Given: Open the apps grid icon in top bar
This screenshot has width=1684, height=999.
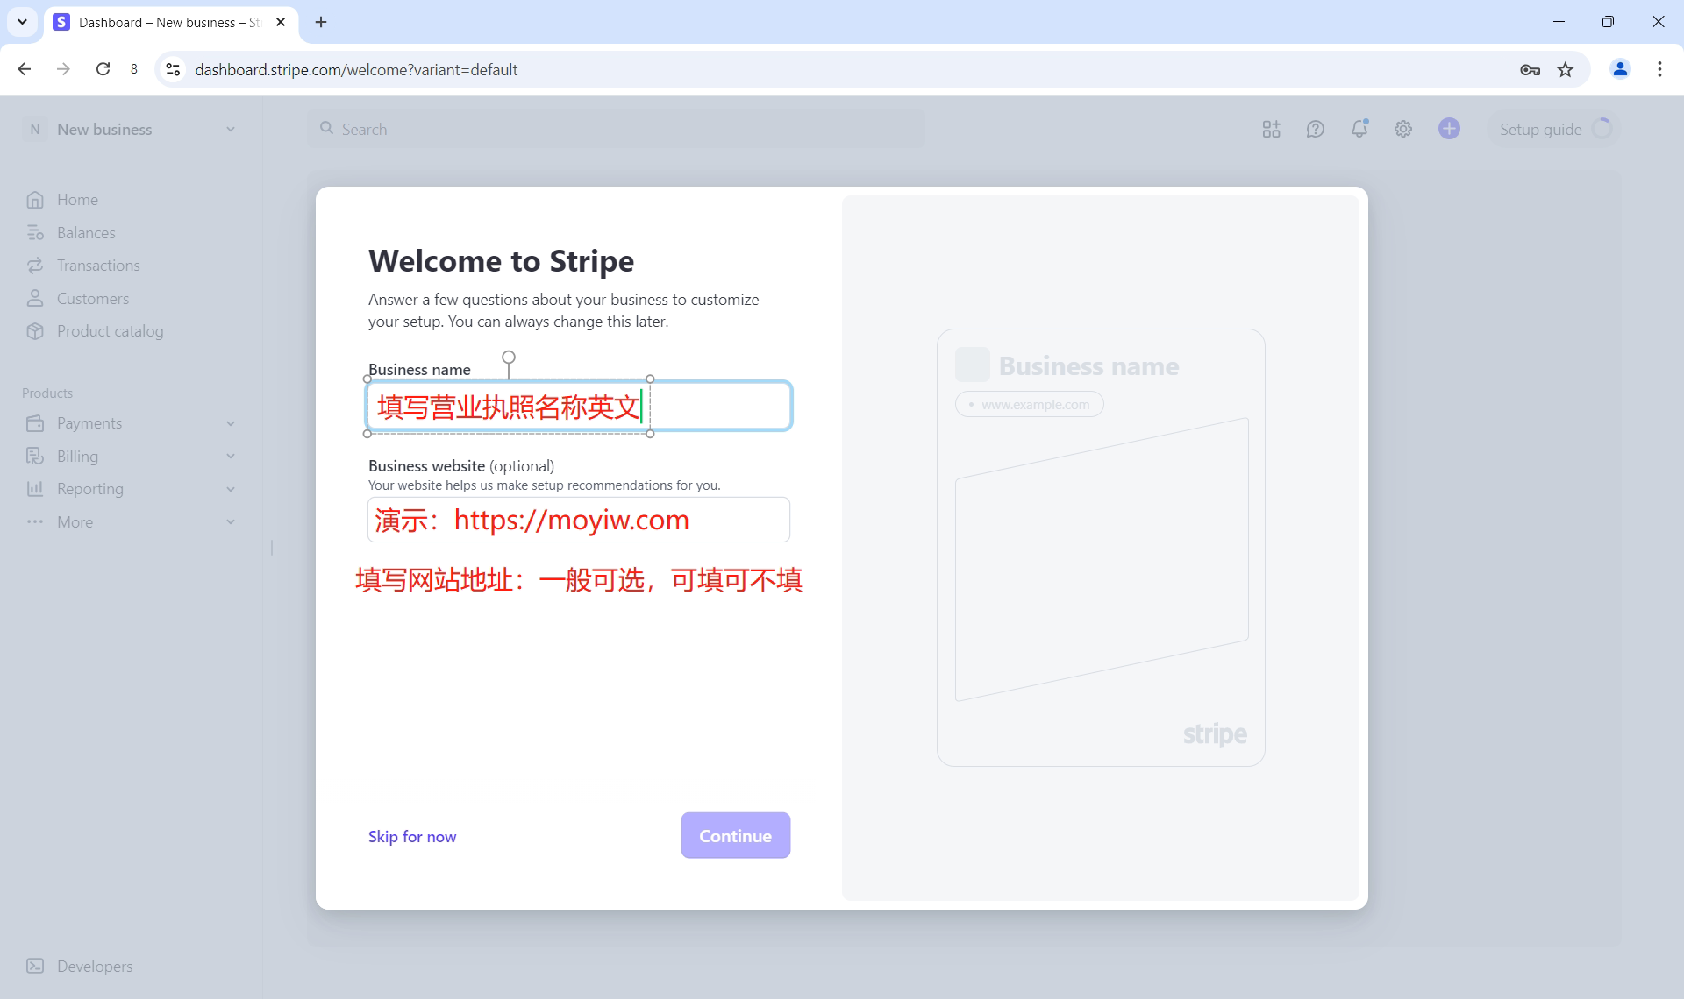Looking at the screenshot, I should pos(1271,128).
